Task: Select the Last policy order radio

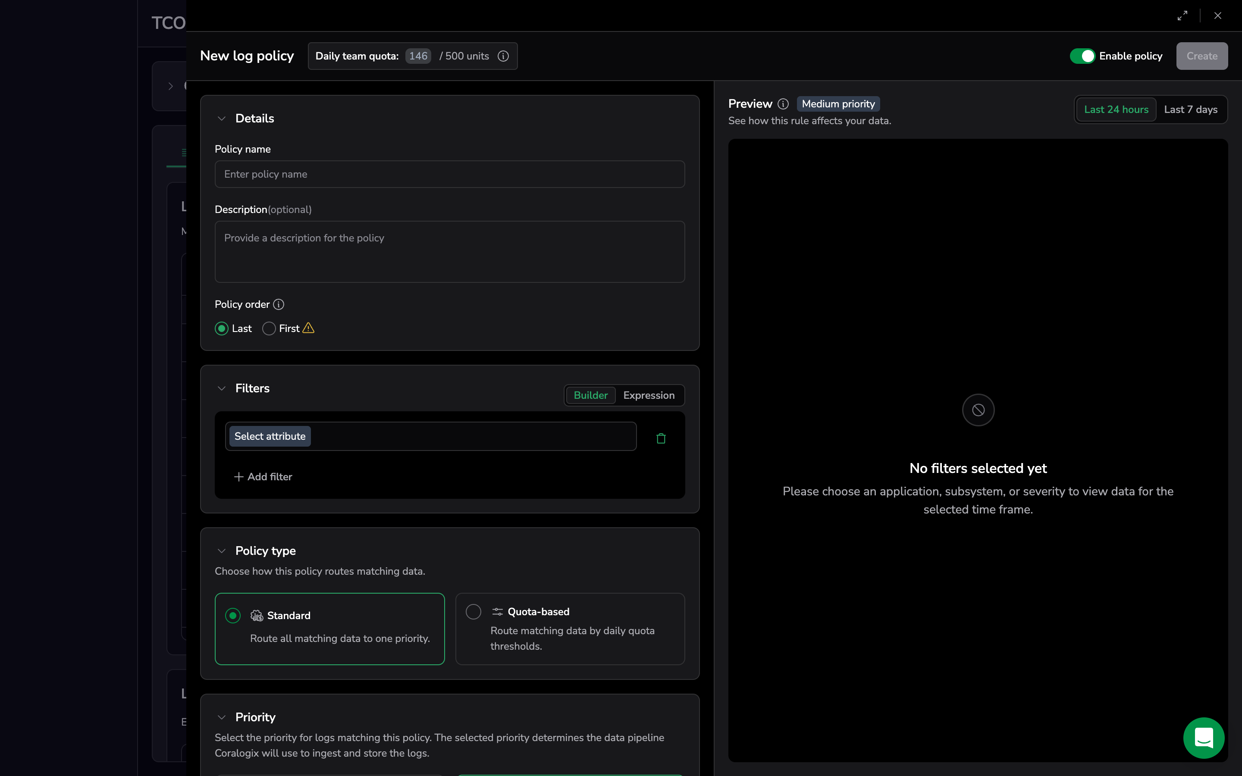Action: pos(222,329)
